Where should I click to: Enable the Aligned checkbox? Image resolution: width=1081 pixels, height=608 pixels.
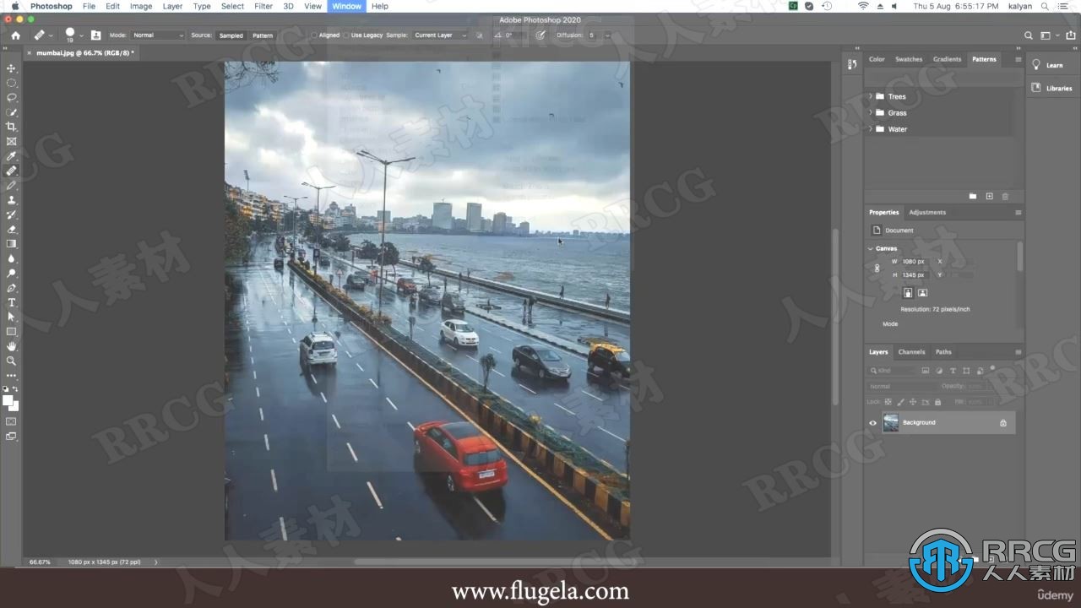[x=314, y=35]
